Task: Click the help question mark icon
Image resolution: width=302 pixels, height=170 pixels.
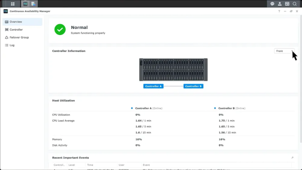Action: tap(279, 11)
